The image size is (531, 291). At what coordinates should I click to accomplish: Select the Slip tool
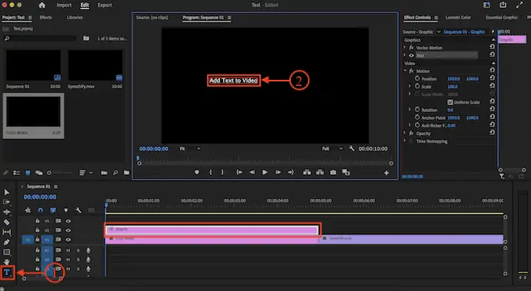[6, 232]
